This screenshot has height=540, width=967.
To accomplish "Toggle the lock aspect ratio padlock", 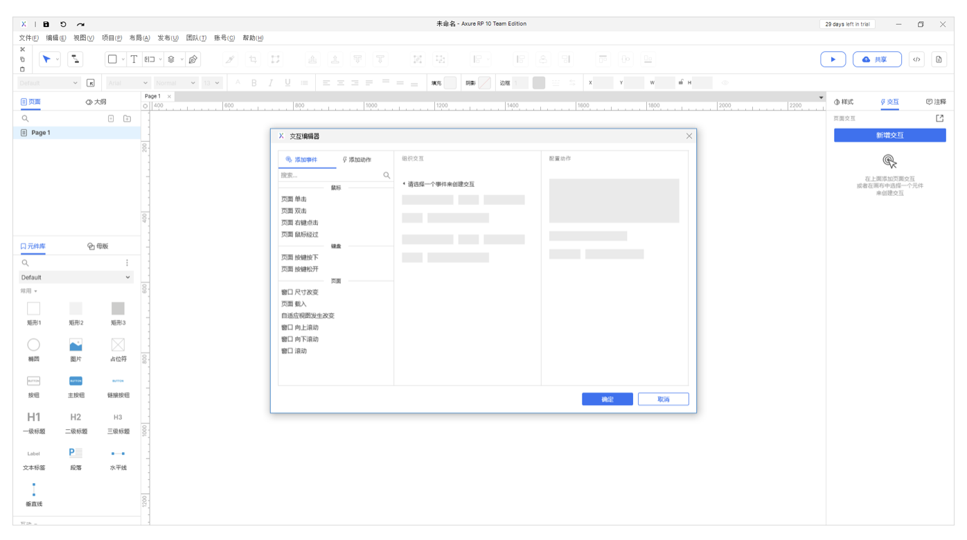I will (x=680, y=82).
